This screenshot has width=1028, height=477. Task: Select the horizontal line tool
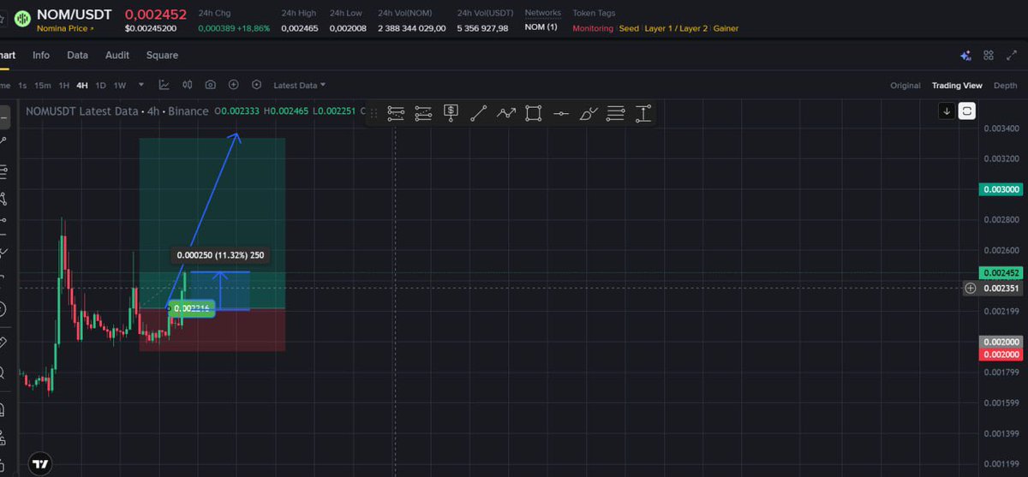coord(560,112)
